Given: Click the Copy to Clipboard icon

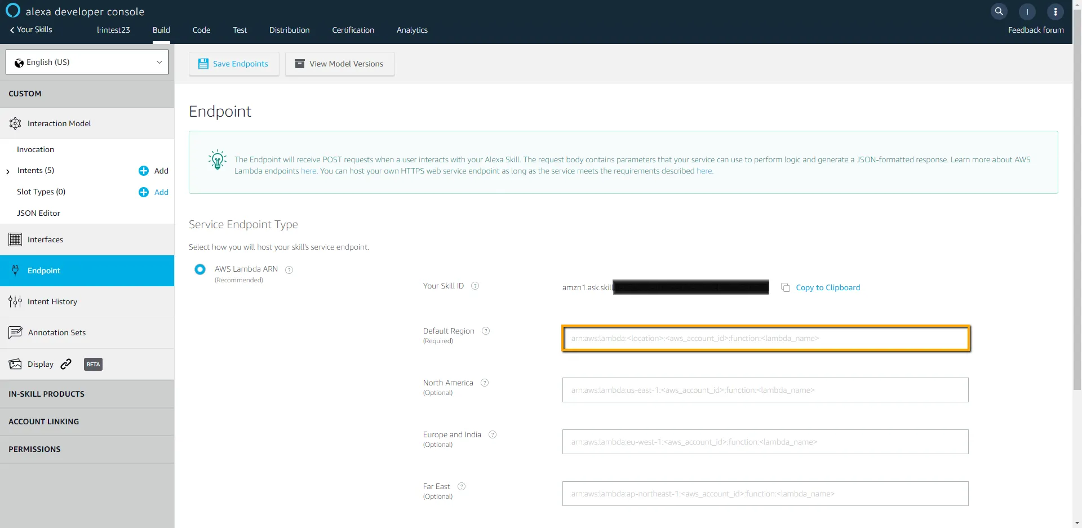Looking at the screenshot, I should point(786,287).
